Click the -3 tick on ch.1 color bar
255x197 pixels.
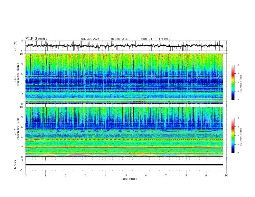238,65
